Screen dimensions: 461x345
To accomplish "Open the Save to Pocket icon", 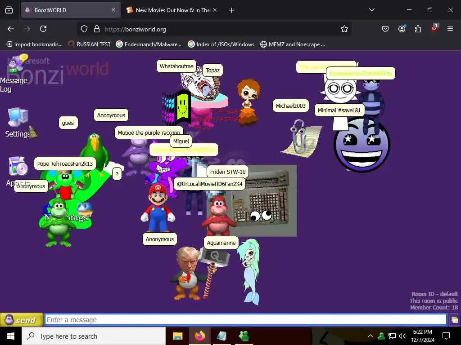I will (x=385, y=29).
